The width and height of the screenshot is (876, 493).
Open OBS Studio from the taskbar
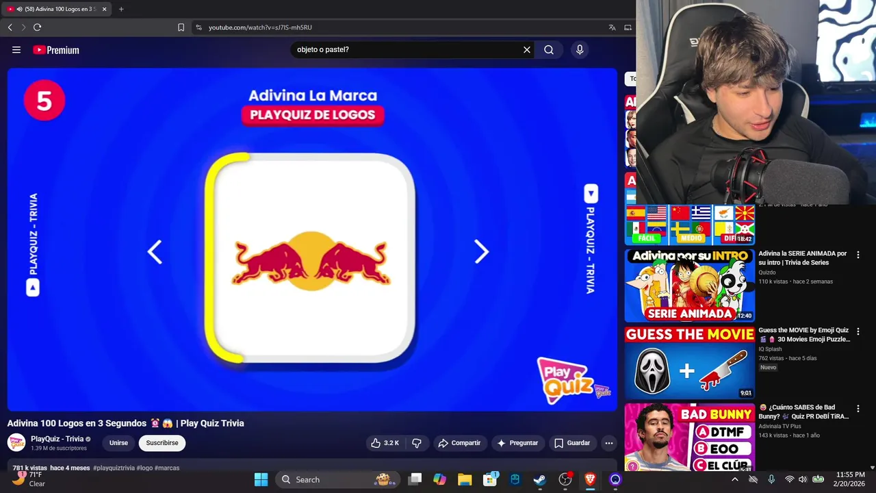point(565,479)
